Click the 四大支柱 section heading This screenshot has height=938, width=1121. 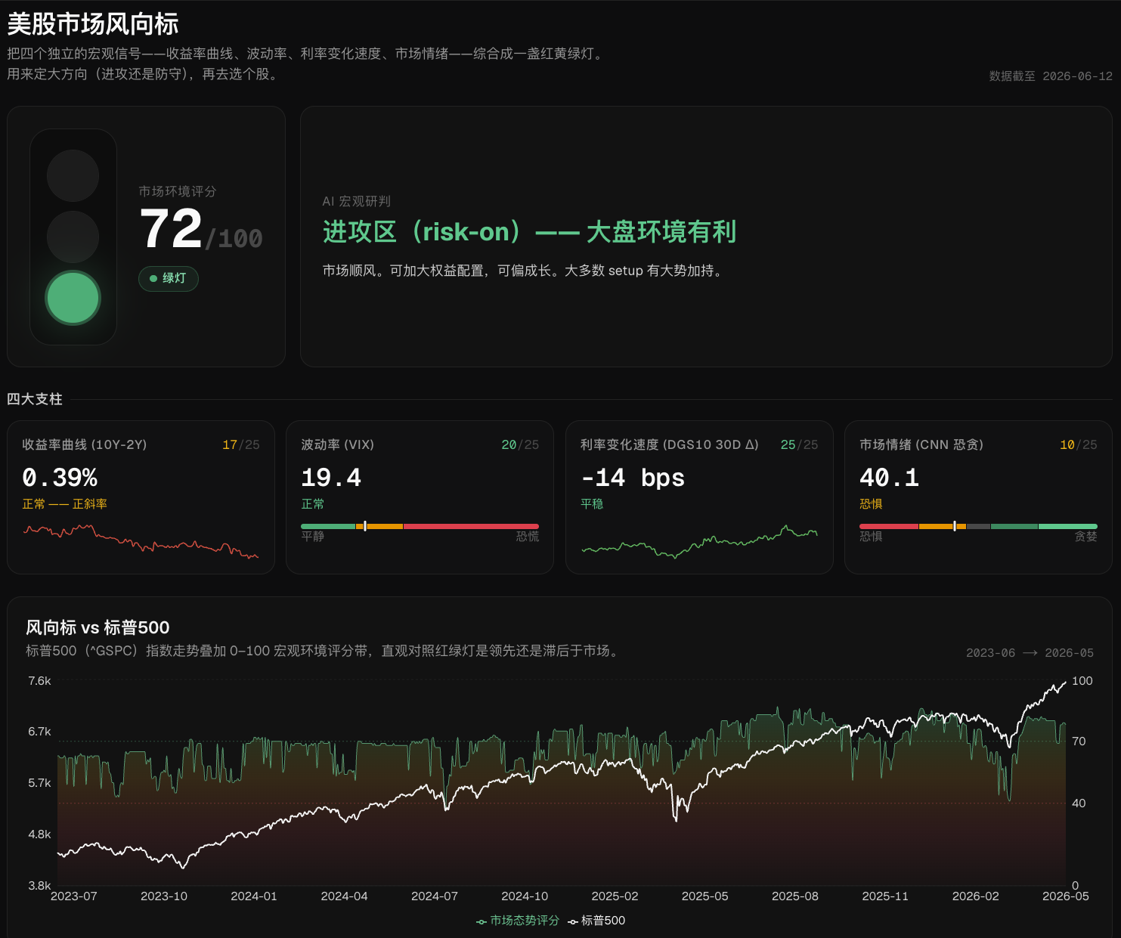tap(35, 399)
